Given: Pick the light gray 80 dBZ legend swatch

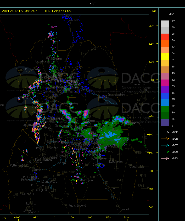Looking at the screenshot, I should coord(165,24).
